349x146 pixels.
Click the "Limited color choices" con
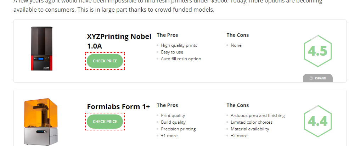[x=252, y=122]
